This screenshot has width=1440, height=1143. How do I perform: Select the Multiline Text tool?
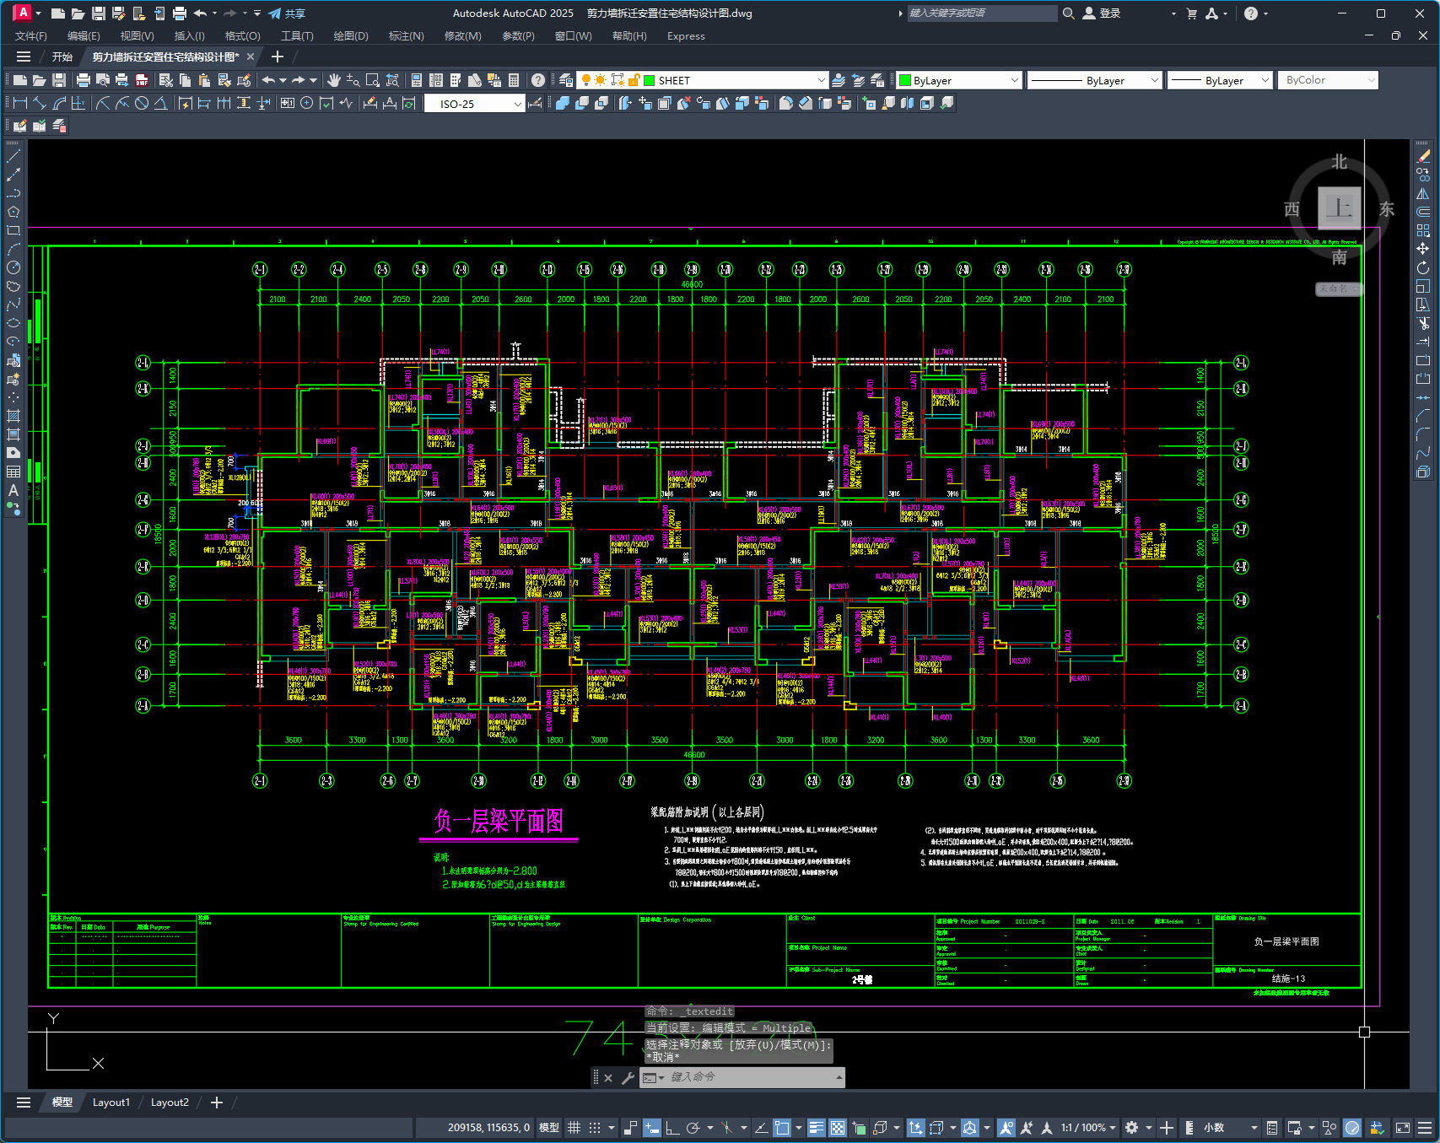[13, 490]
